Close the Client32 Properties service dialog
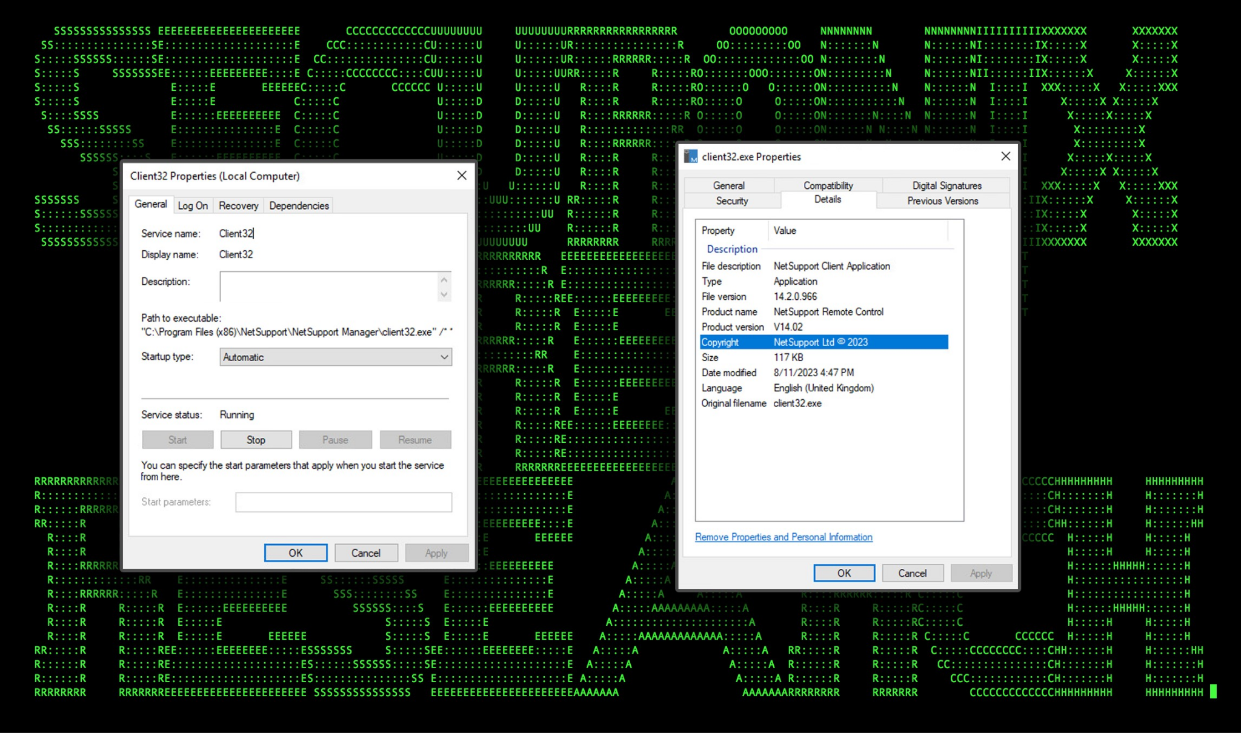Screen dimensions: 1241x733 pos(462,176)
